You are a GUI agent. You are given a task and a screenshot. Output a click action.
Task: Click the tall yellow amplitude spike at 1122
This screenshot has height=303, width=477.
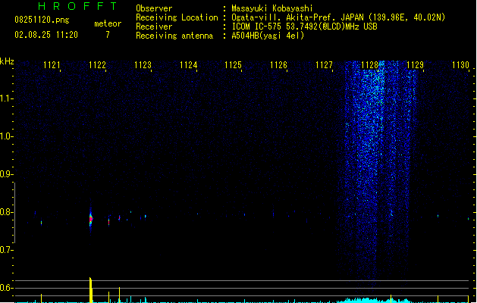(91, 289)
